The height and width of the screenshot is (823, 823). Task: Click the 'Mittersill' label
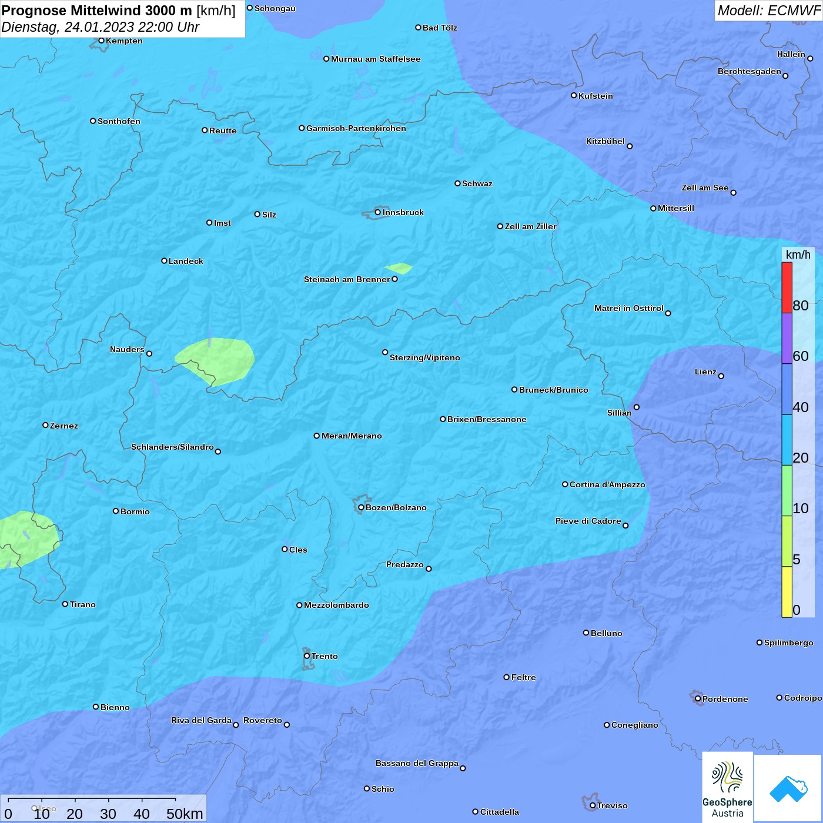pos(676,208)
